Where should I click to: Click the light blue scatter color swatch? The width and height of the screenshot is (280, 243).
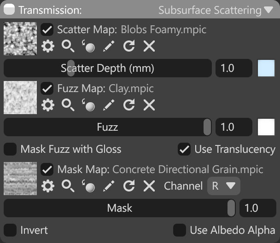point(266,68)
